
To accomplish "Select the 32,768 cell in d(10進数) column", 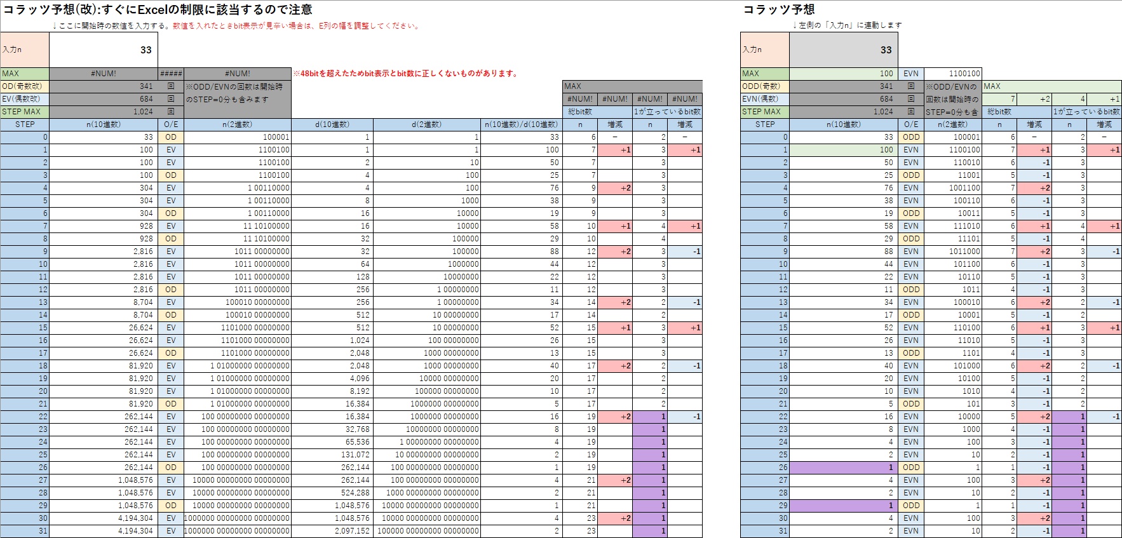I will (332, 429).
